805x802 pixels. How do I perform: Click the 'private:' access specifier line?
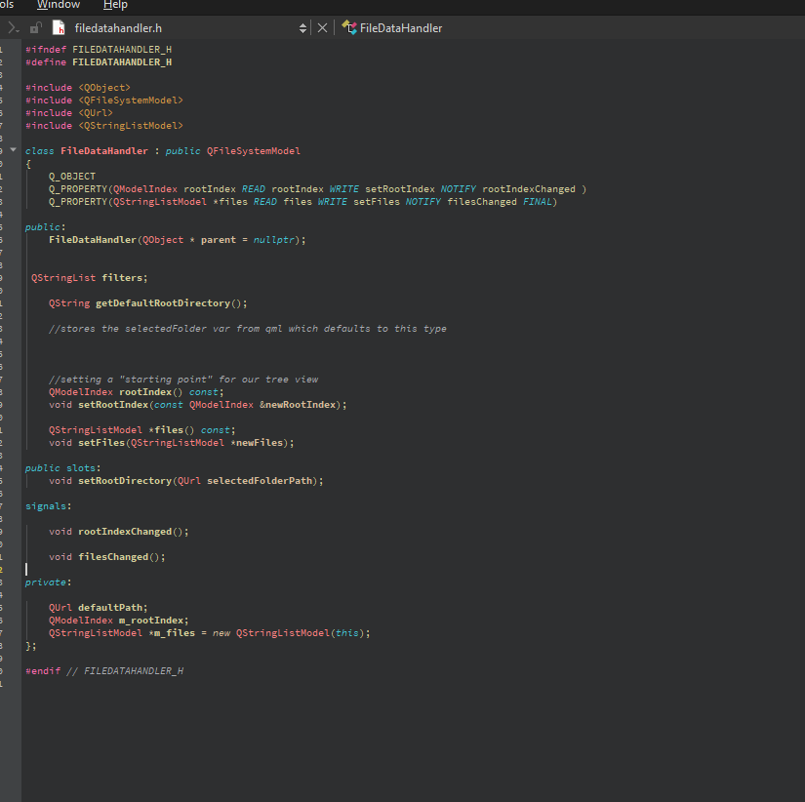[48, 582]
